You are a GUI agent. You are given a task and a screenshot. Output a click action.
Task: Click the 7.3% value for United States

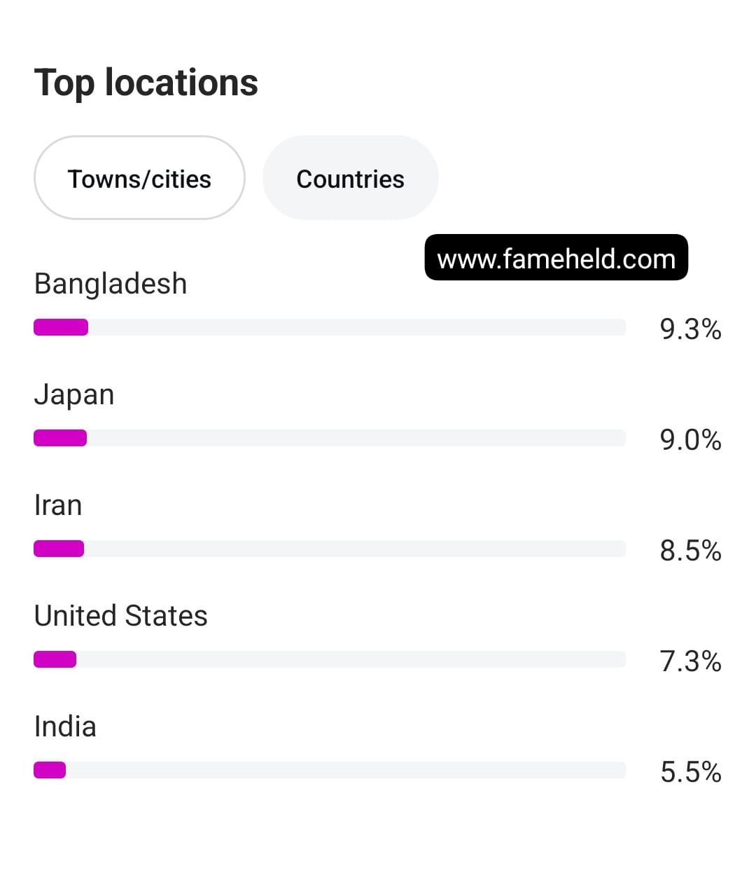coord(690,661)
